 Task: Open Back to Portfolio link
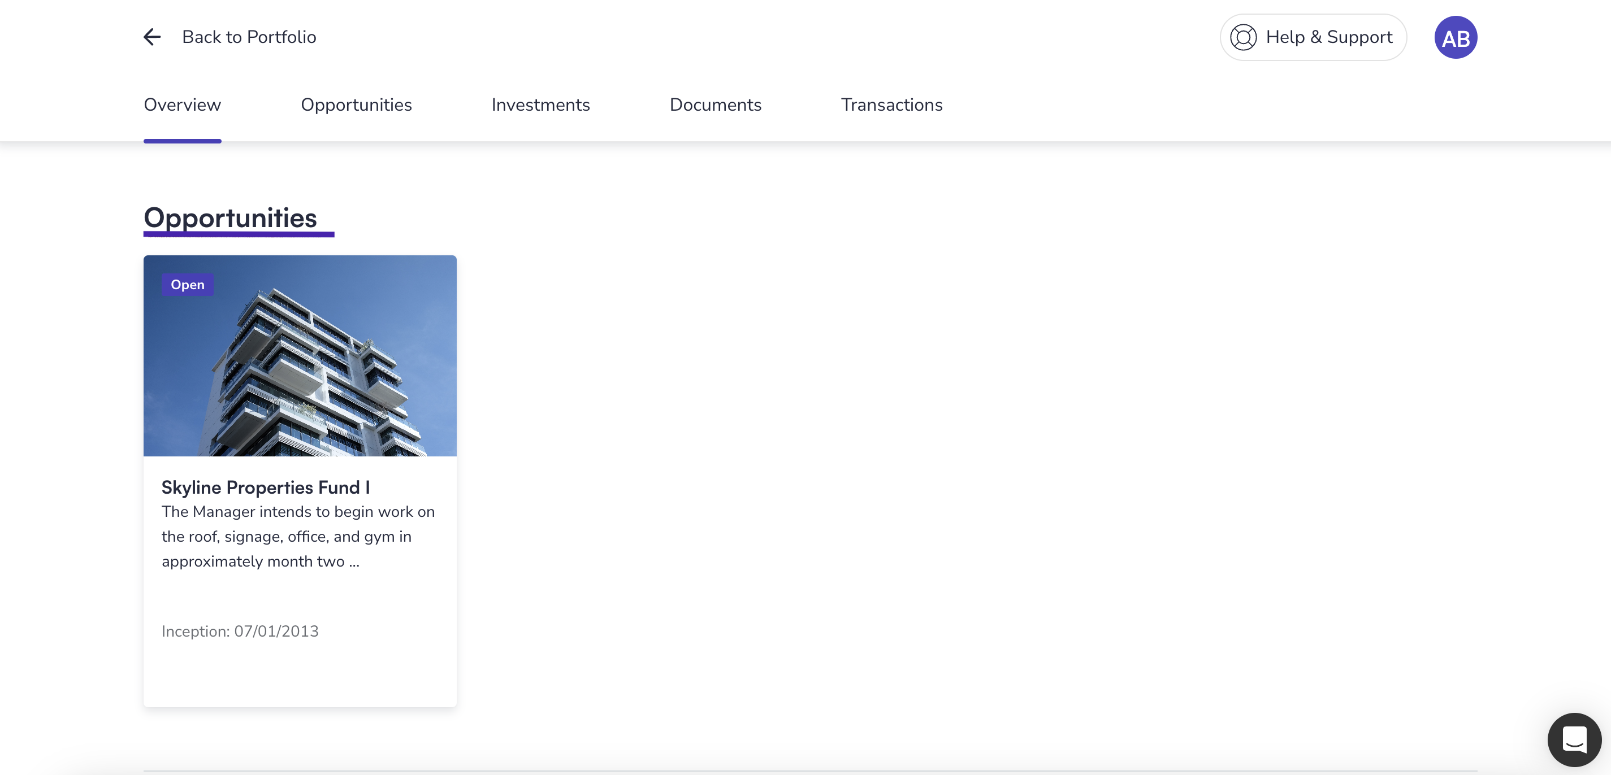249,37
